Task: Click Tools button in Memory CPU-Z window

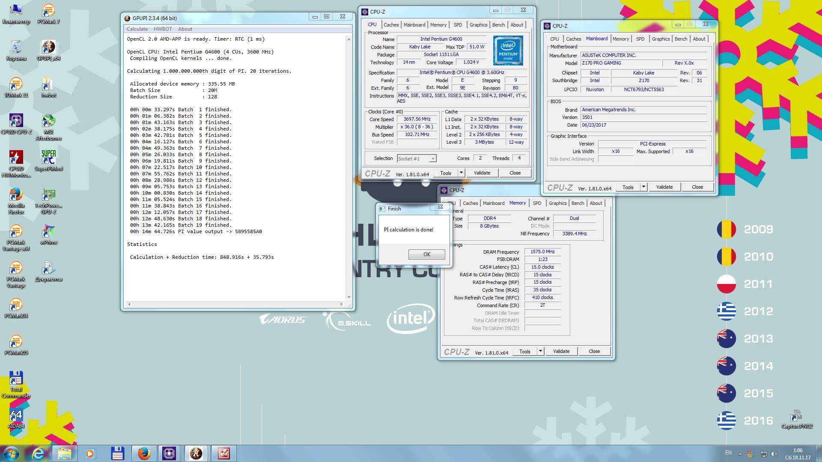Action: point(524,351)
